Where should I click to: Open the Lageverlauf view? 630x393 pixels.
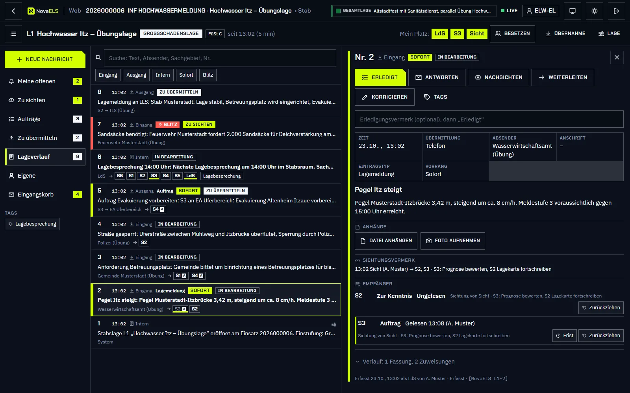coord(45,157)
